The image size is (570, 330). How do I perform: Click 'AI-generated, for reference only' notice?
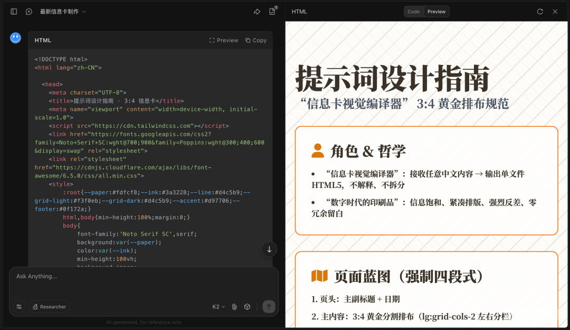point(144,323)
